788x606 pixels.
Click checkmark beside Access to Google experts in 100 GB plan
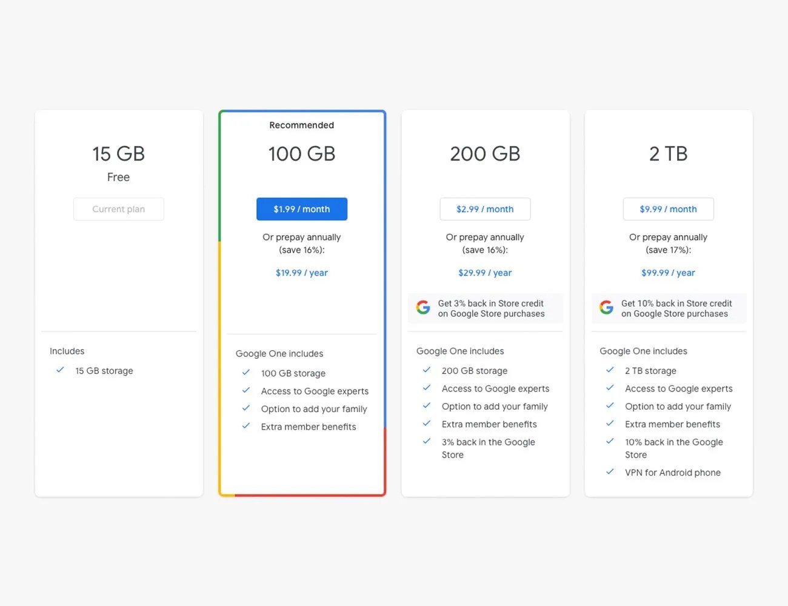click(x=245, y=390)
